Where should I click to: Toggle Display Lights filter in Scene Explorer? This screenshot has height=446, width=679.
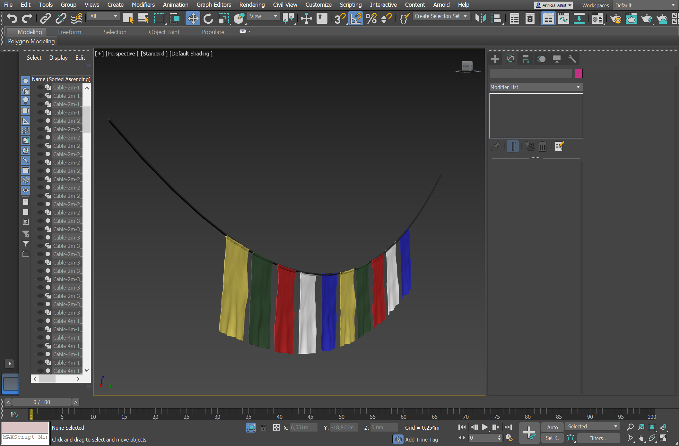pyautogui.click(x=26, y=101)
